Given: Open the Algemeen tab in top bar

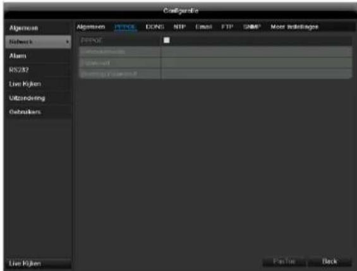Looking at the screenshot, I should (90, 27).
